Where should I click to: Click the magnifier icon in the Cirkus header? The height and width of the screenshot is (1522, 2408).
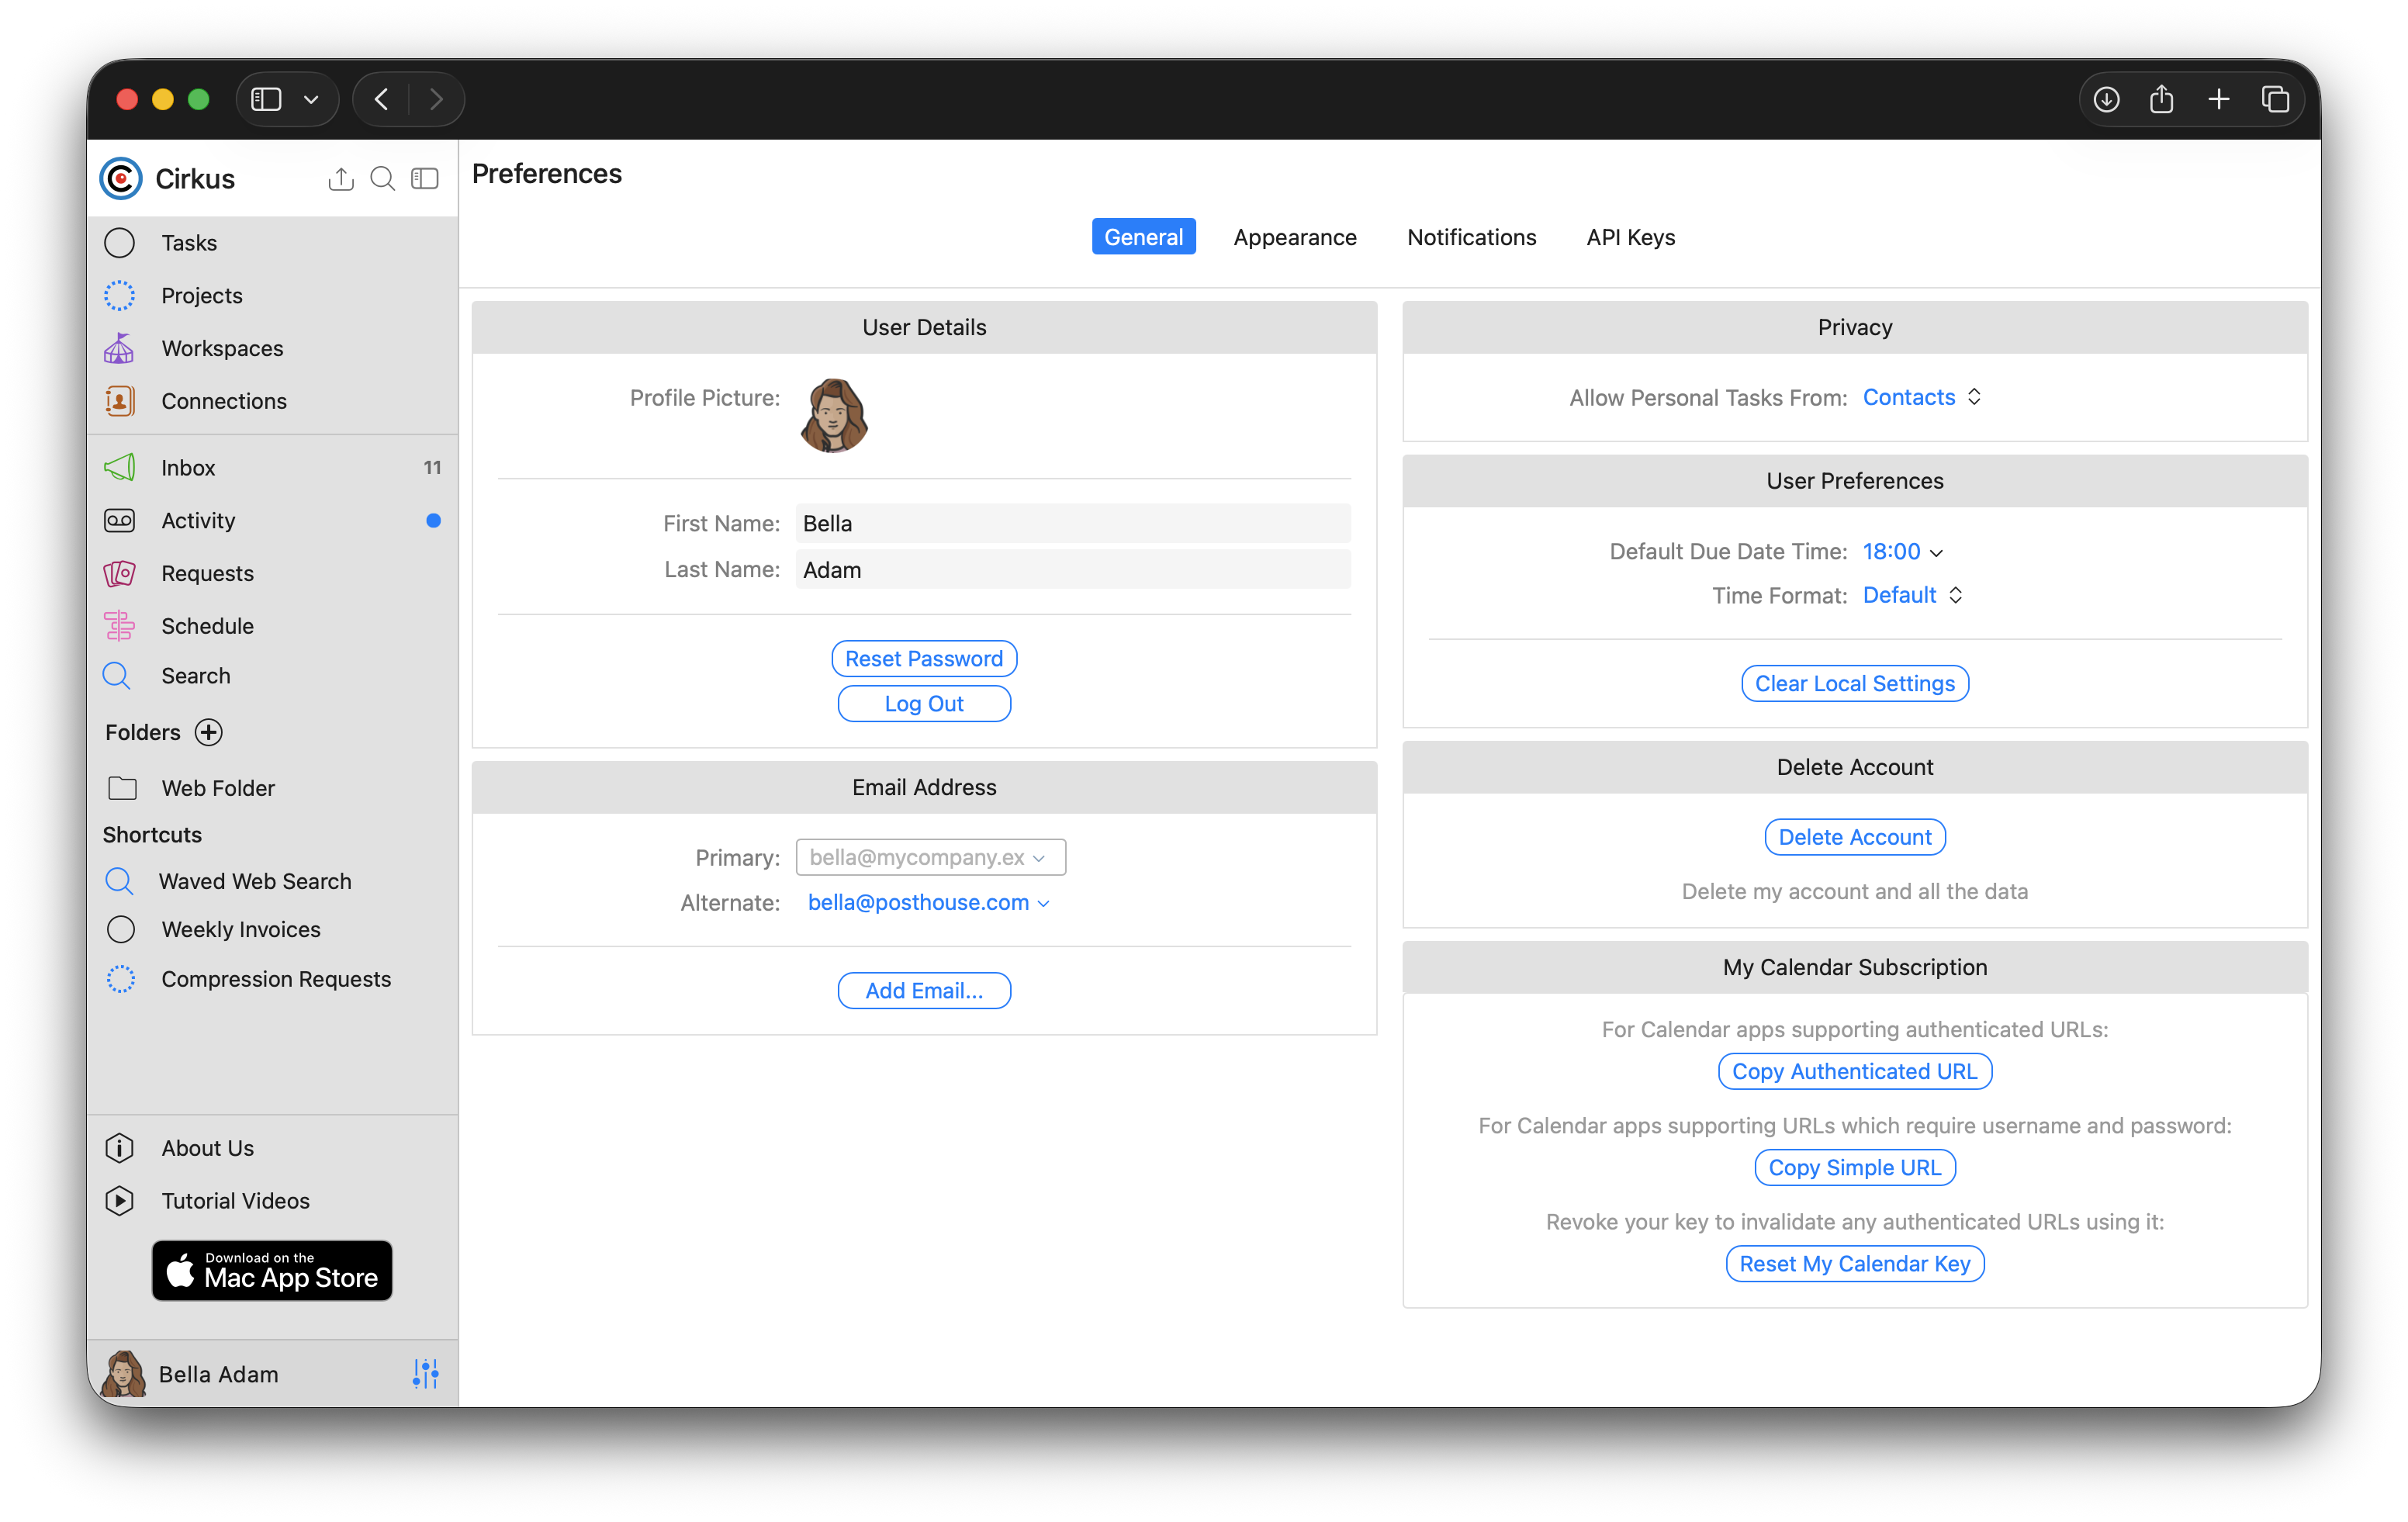click(382, 179)
